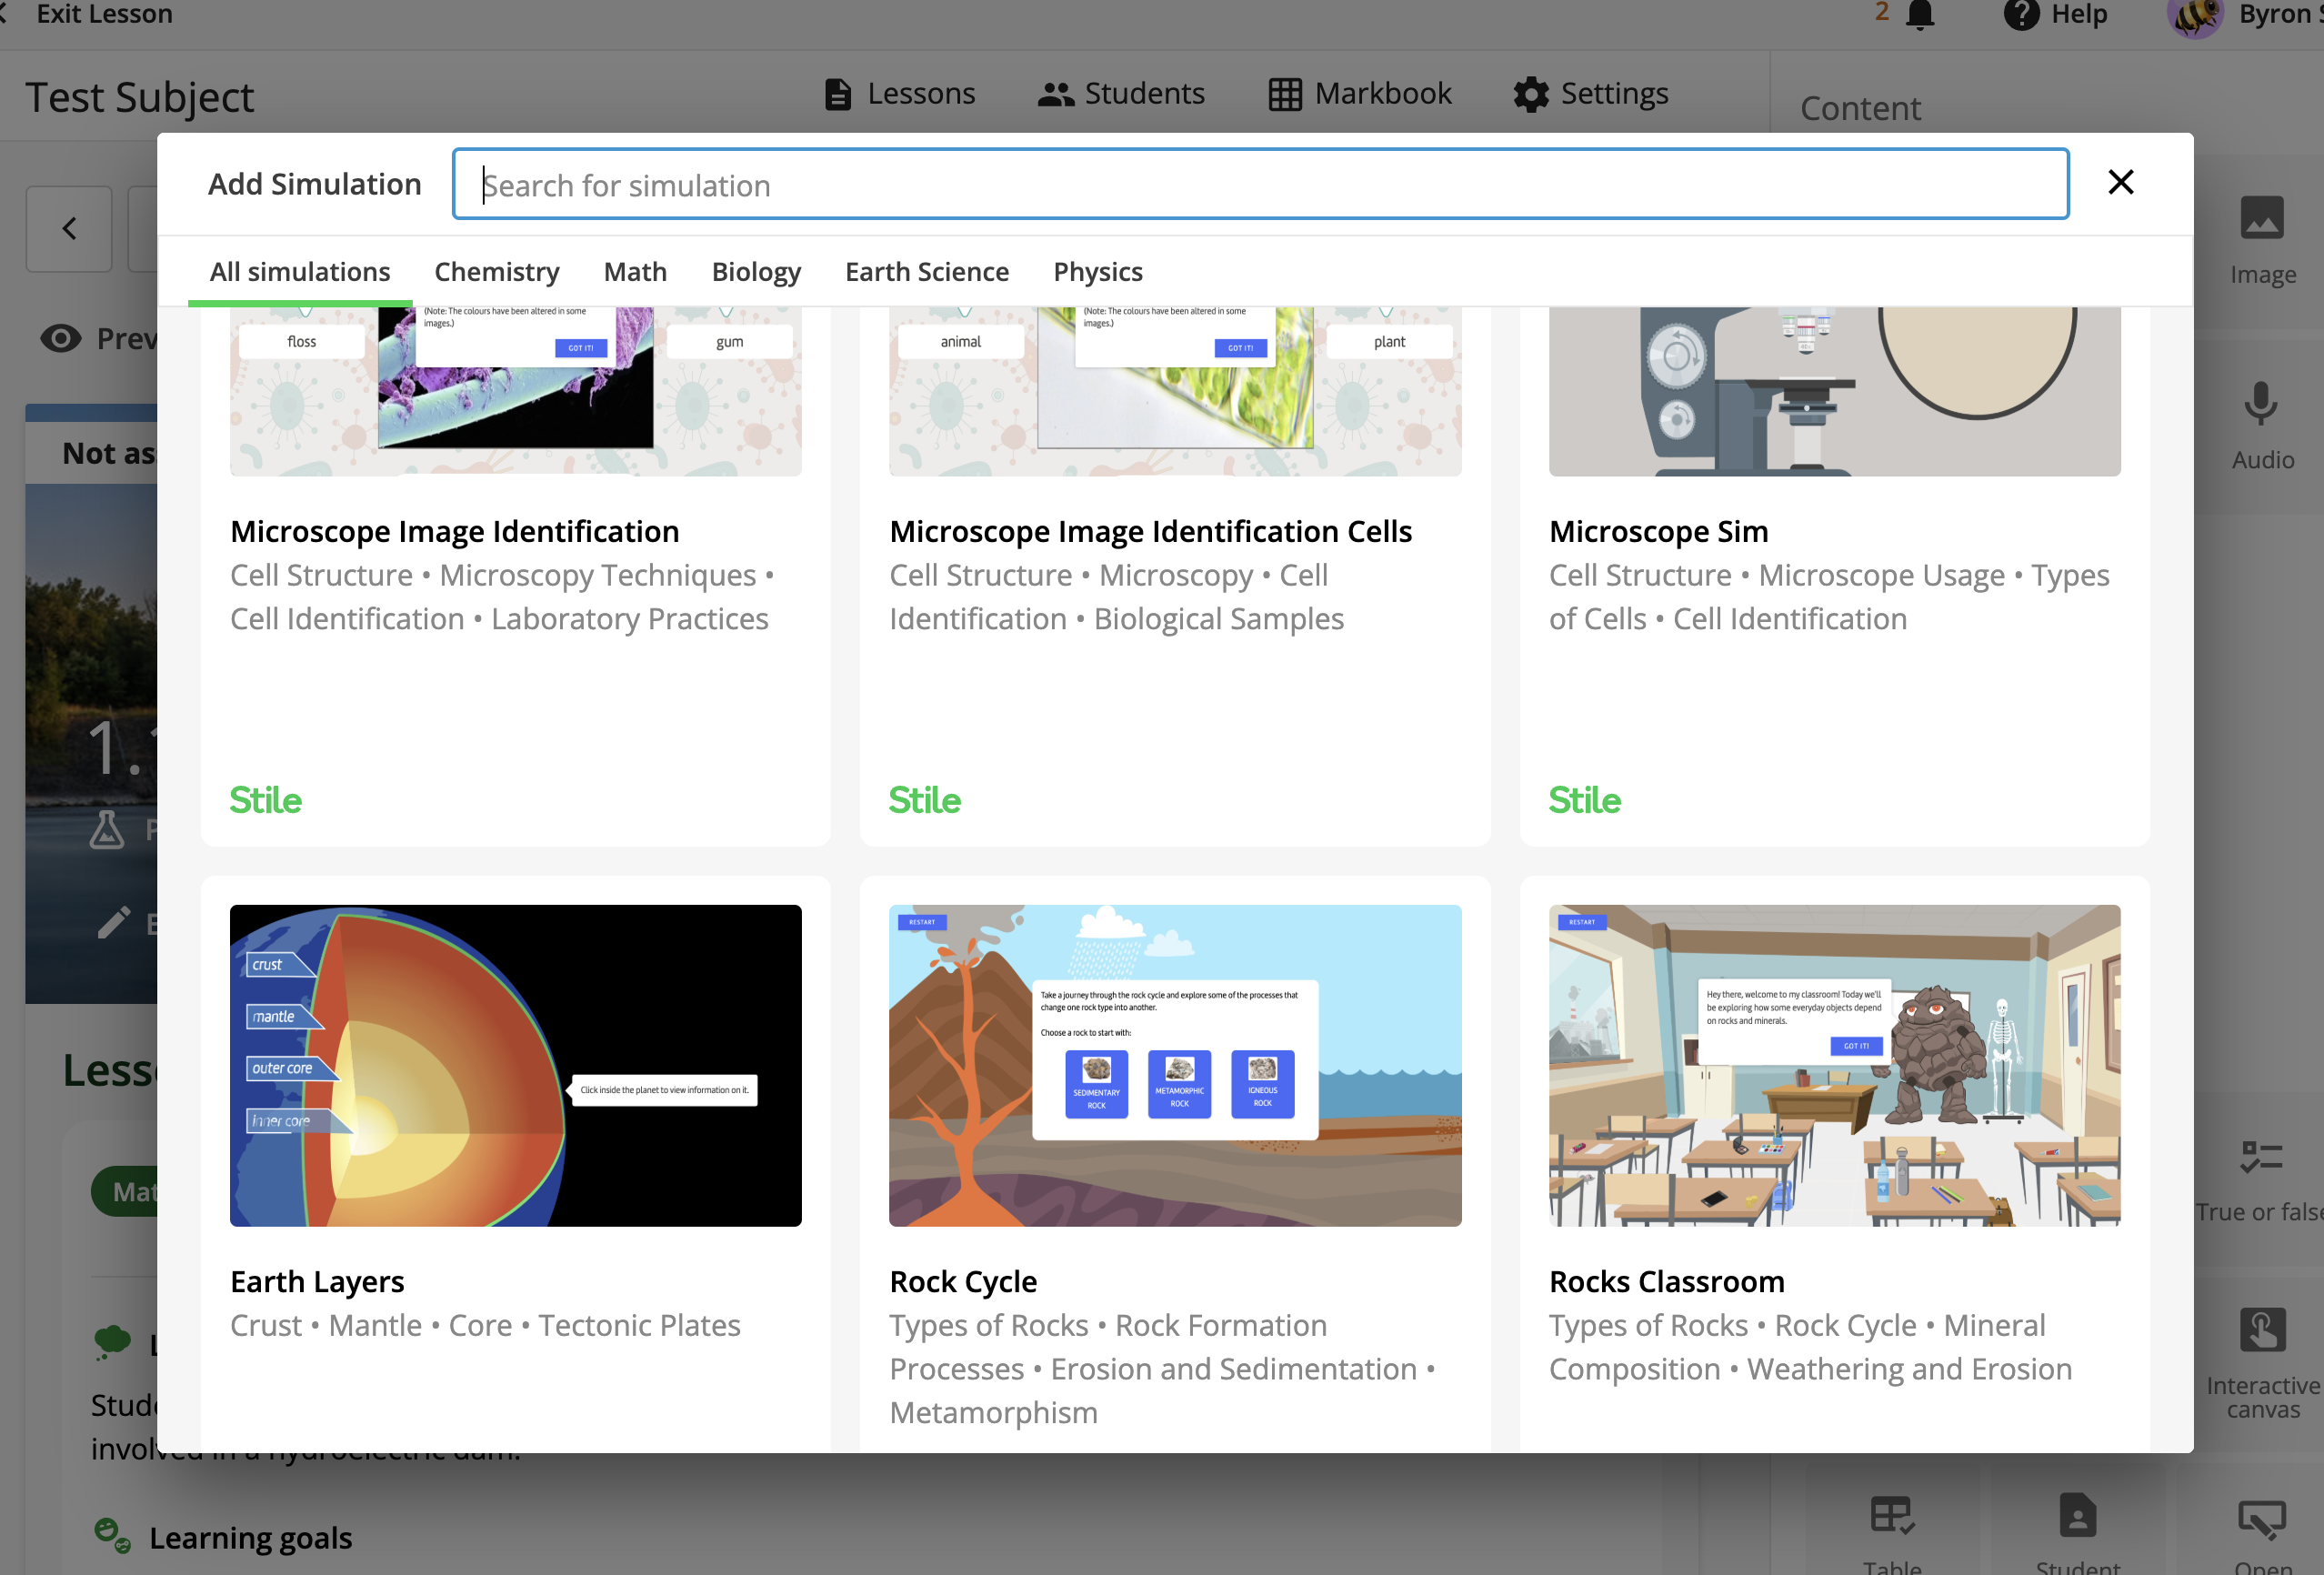Click Exit Lesson link
Screen dimensions: 2324x1575
point(103,14)
